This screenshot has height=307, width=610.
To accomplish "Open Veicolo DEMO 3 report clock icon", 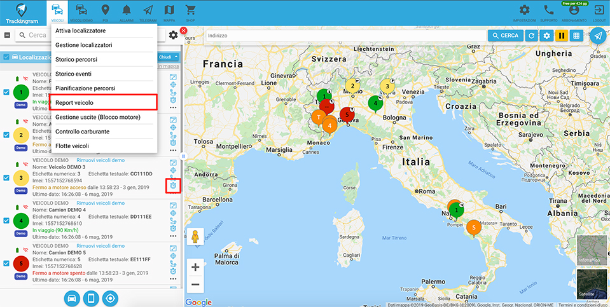I will pyautogui.click(x=173, y=186).
